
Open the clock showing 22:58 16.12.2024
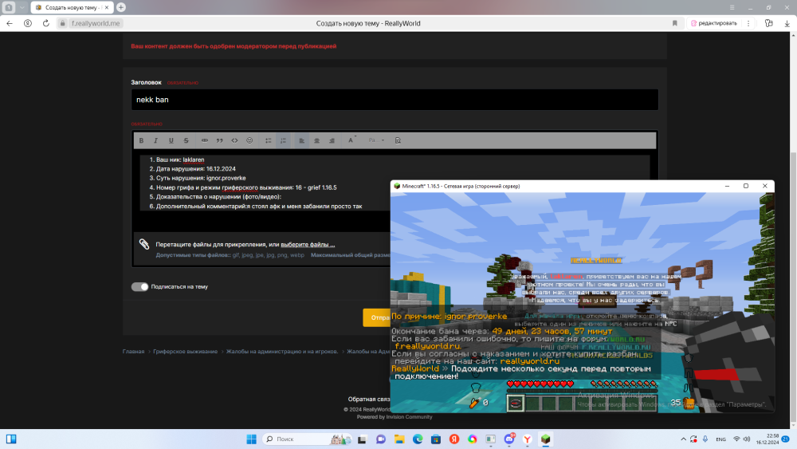767,439
